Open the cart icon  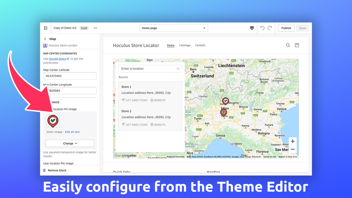[x=297, y=45]
